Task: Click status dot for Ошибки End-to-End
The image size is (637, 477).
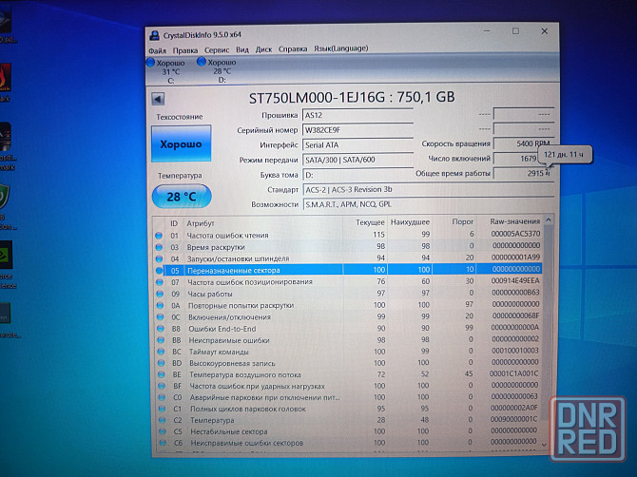Action: [x=161, y=329]
